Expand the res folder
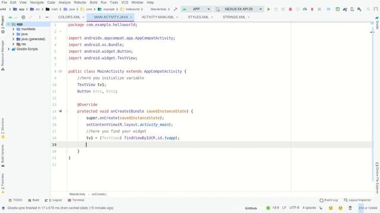Screen dimensions: 380x213 tap(13, 44)
